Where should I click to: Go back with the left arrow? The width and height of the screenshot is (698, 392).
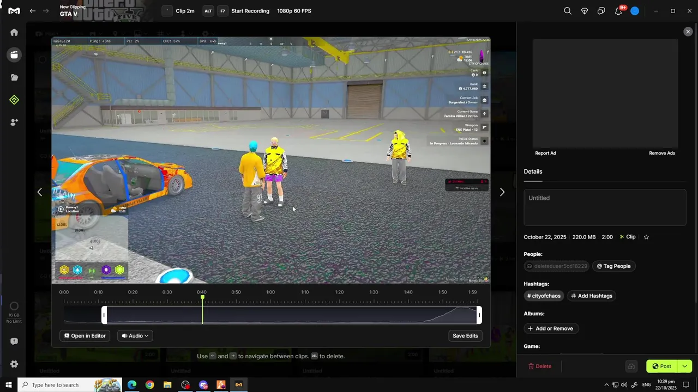33,11
